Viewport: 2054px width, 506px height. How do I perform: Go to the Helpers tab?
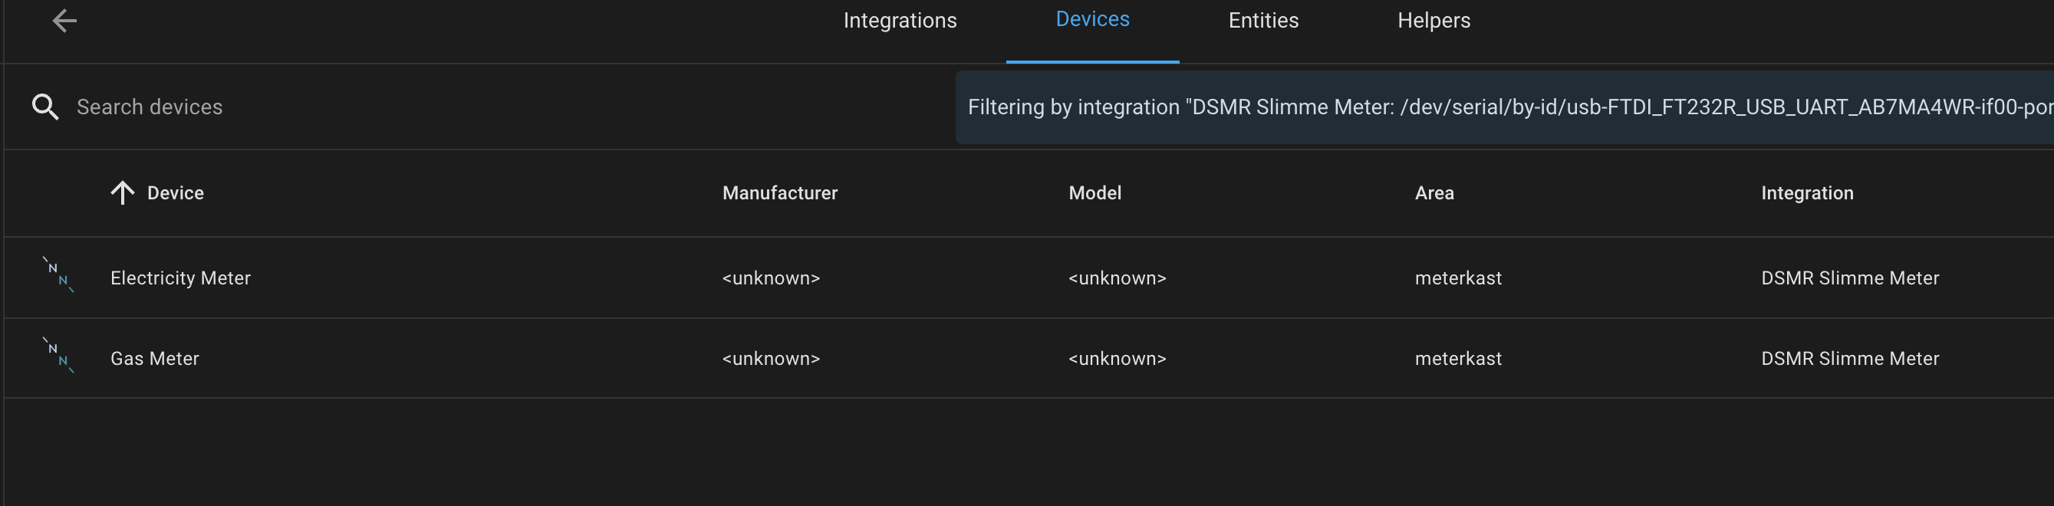click(x=1433, y=21)
